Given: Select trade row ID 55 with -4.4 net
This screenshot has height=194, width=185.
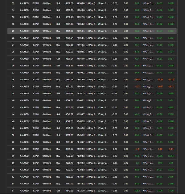Looking at the screenshot, I should click(92, 149).
